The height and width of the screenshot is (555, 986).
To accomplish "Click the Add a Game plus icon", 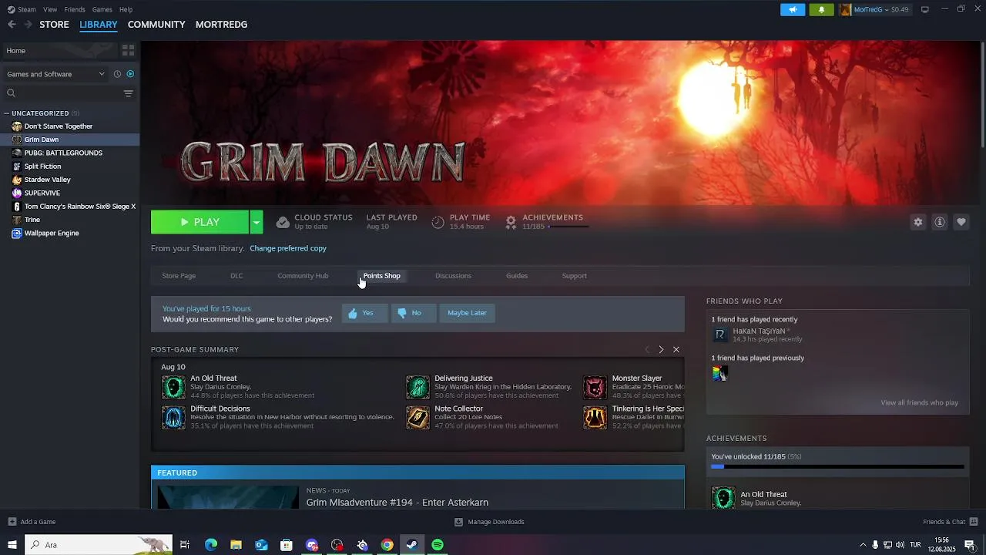I will click(x=12, y=522).
